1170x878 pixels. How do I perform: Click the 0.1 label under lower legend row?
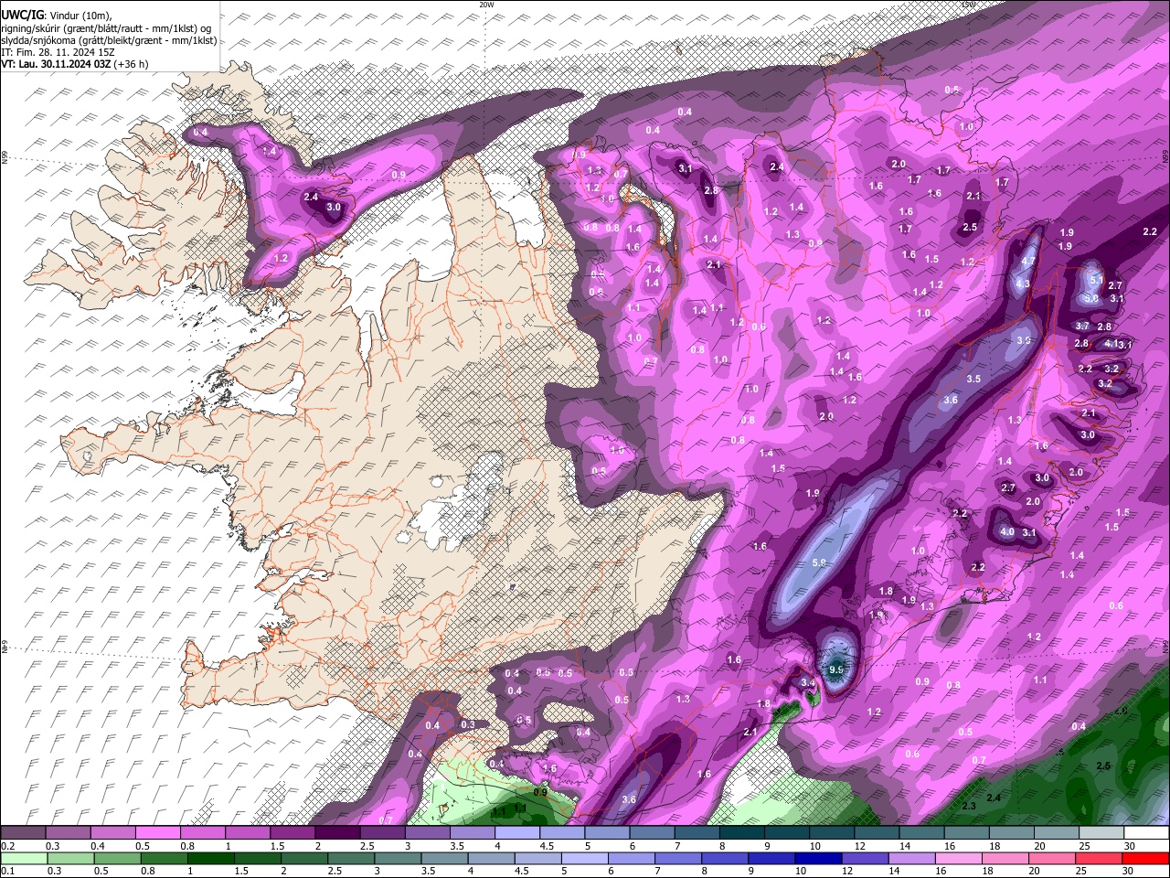click(x=7, y=872)
